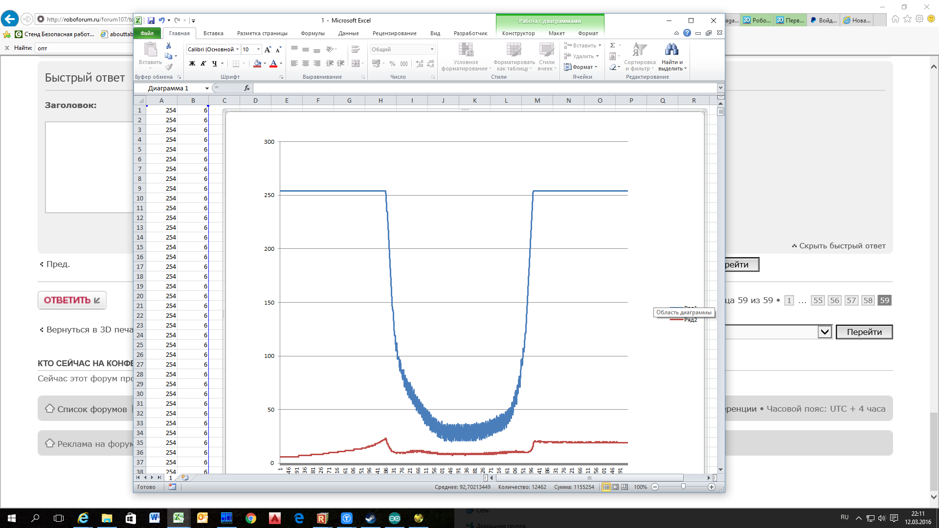
Task: Click the Clear eraser icon
Action: click(613, 67)
